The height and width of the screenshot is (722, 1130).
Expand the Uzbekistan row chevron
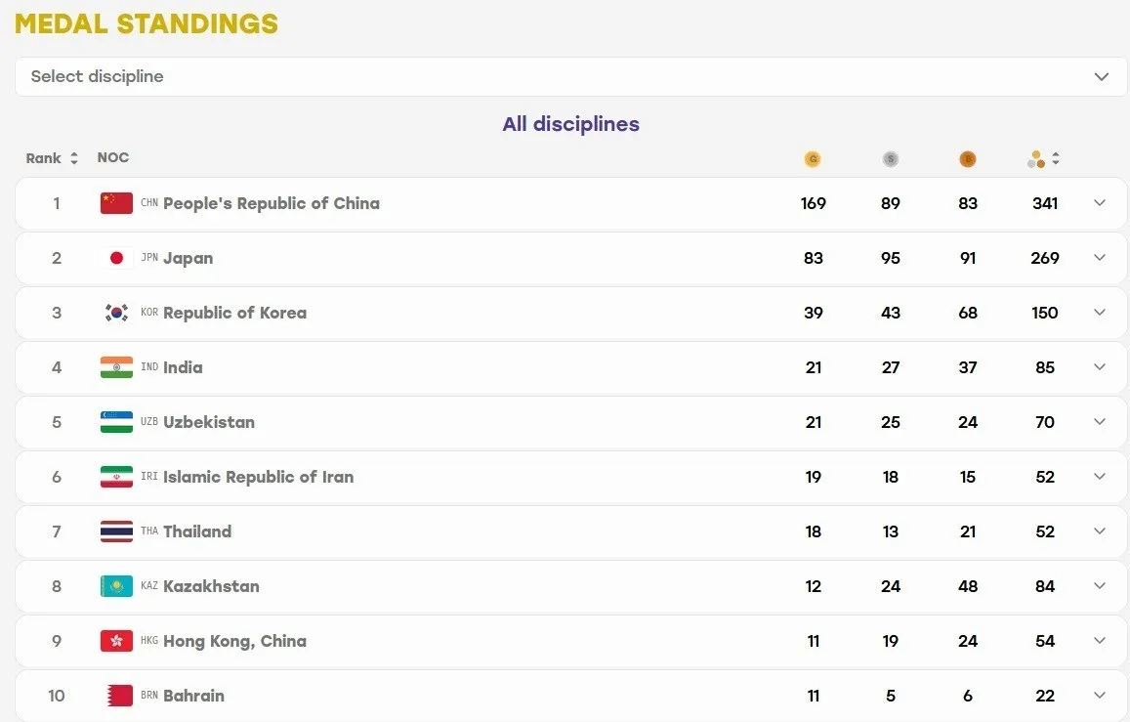[1100, 422]
